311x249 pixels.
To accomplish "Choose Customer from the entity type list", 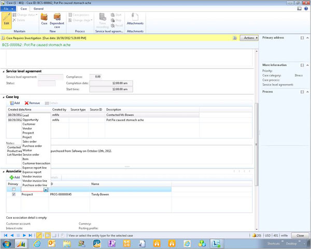I will 29,125.
